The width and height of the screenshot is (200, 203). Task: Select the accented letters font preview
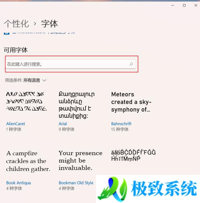coord(133,156)
